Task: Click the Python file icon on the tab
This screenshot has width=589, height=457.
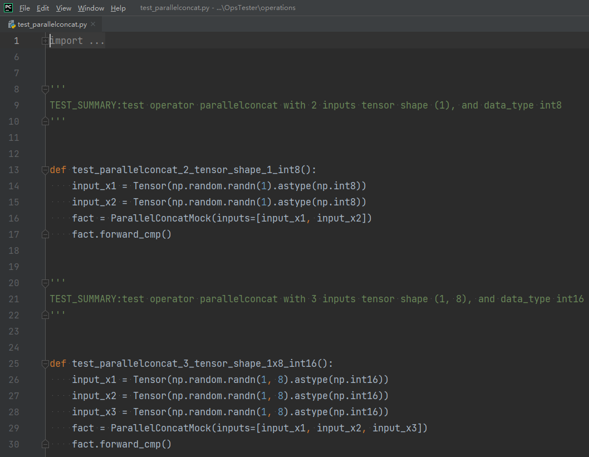Action: (12, 24)
